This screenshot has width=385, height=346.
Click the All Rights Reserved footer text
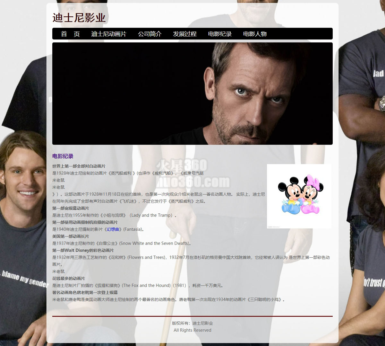(x=193, y=330)
